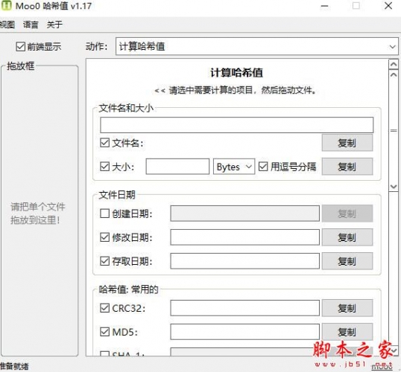This screenshot has height=372, width=401.
Task: Click the Moo0 app icon in title bar
Action: (6, 5)
